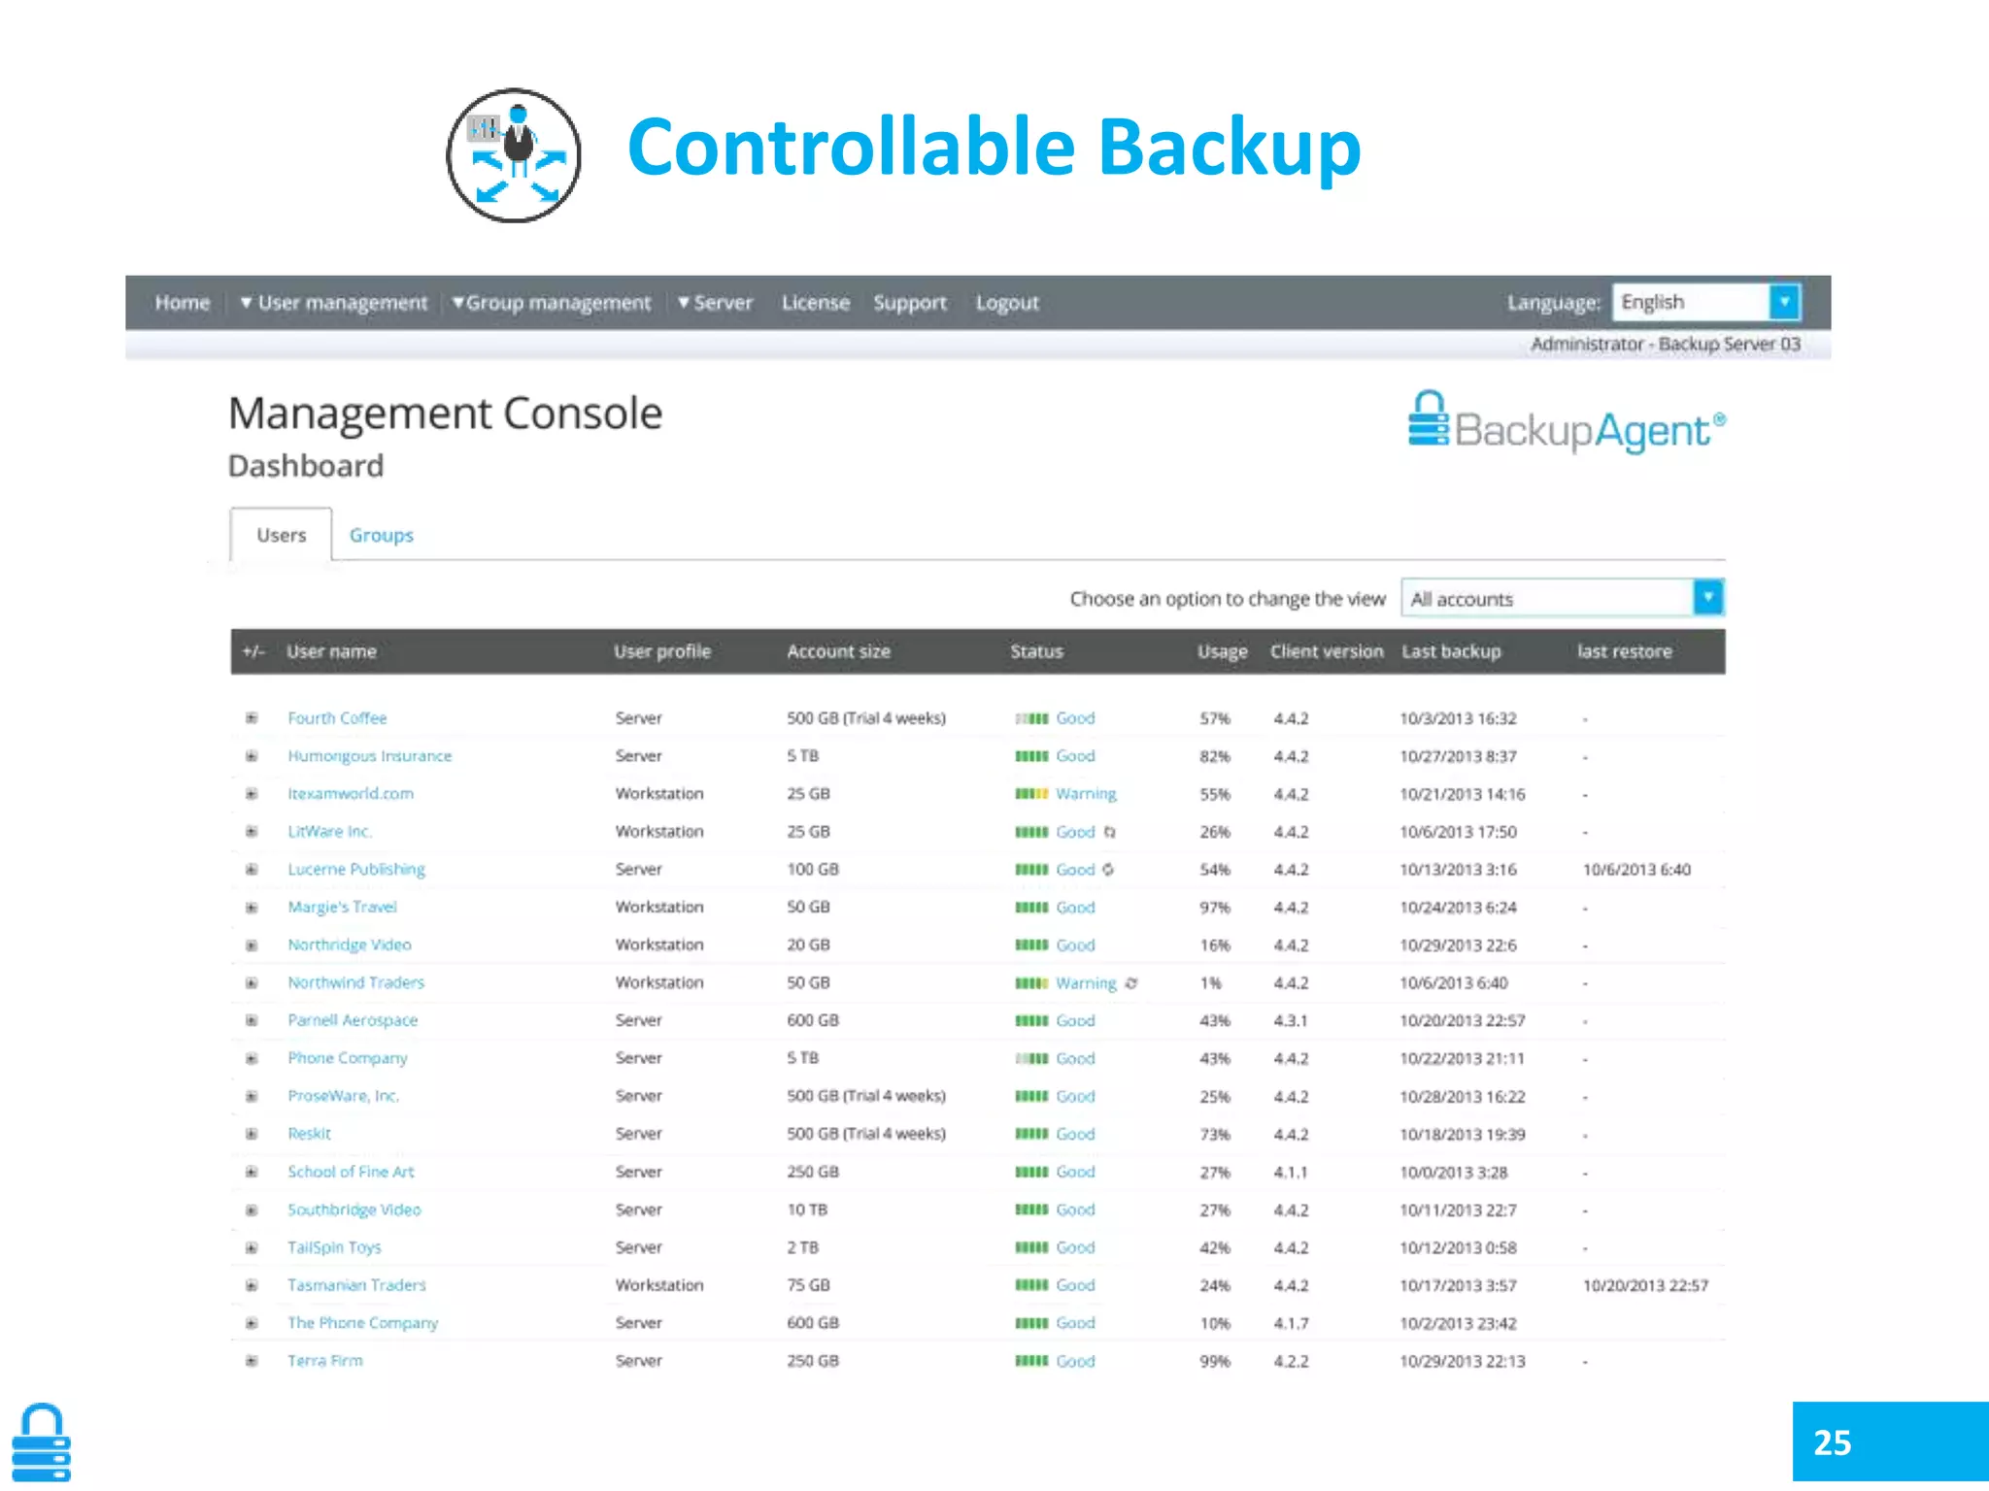Click Logout in the navigation bar
Image resolution: width=1989 pixels, height=1491 pixels.
1007,303
